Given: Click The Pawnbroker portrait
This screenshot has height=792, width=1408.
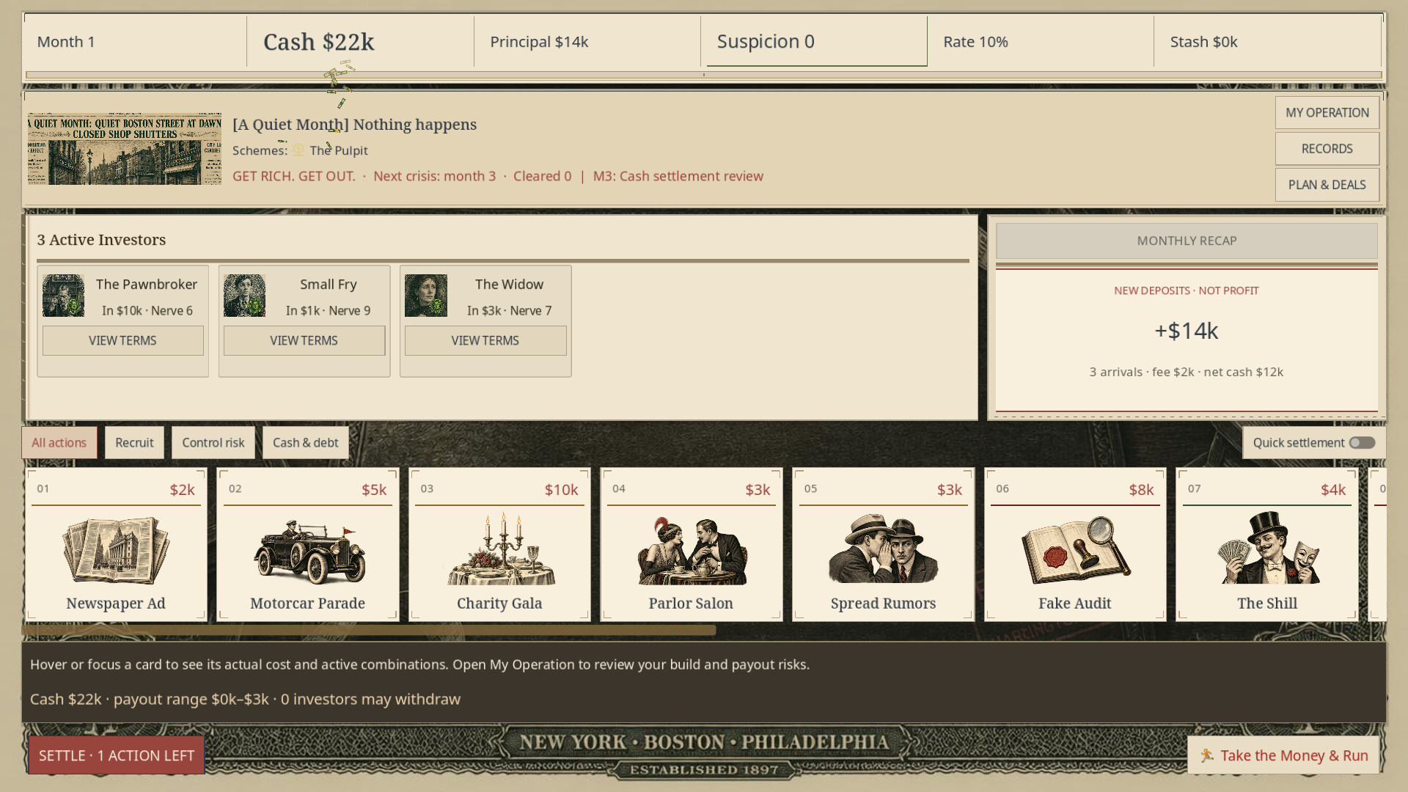Looking at the screenshot, I should click(63, 296).
